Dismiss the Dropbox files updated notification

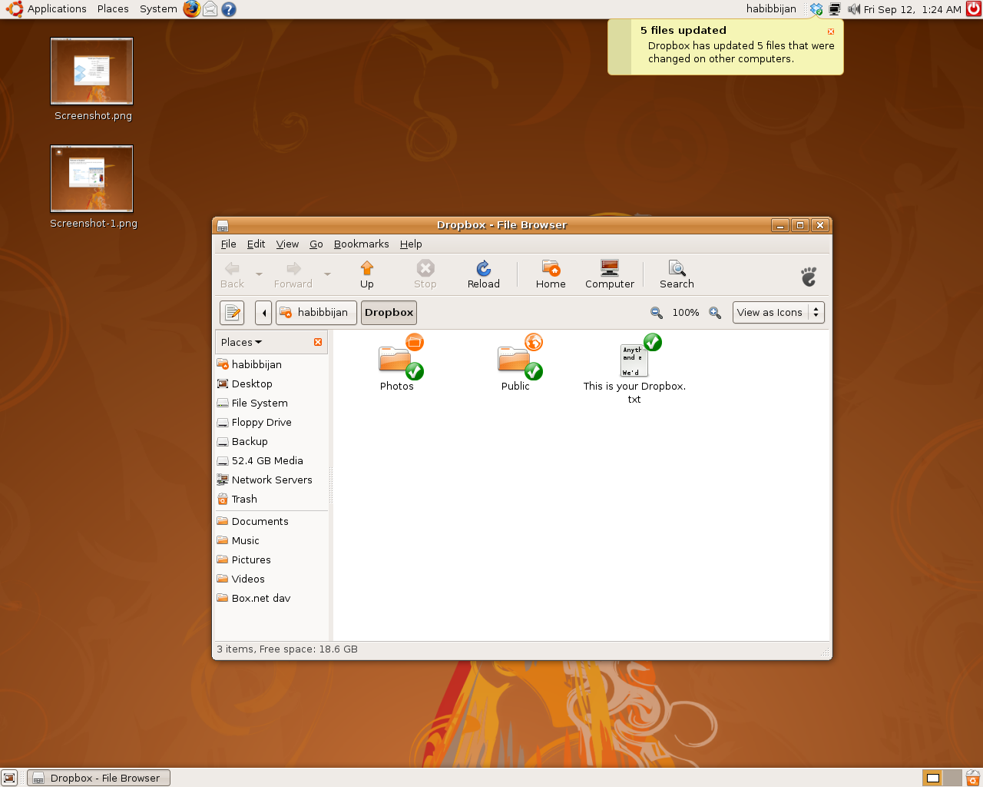831,32
